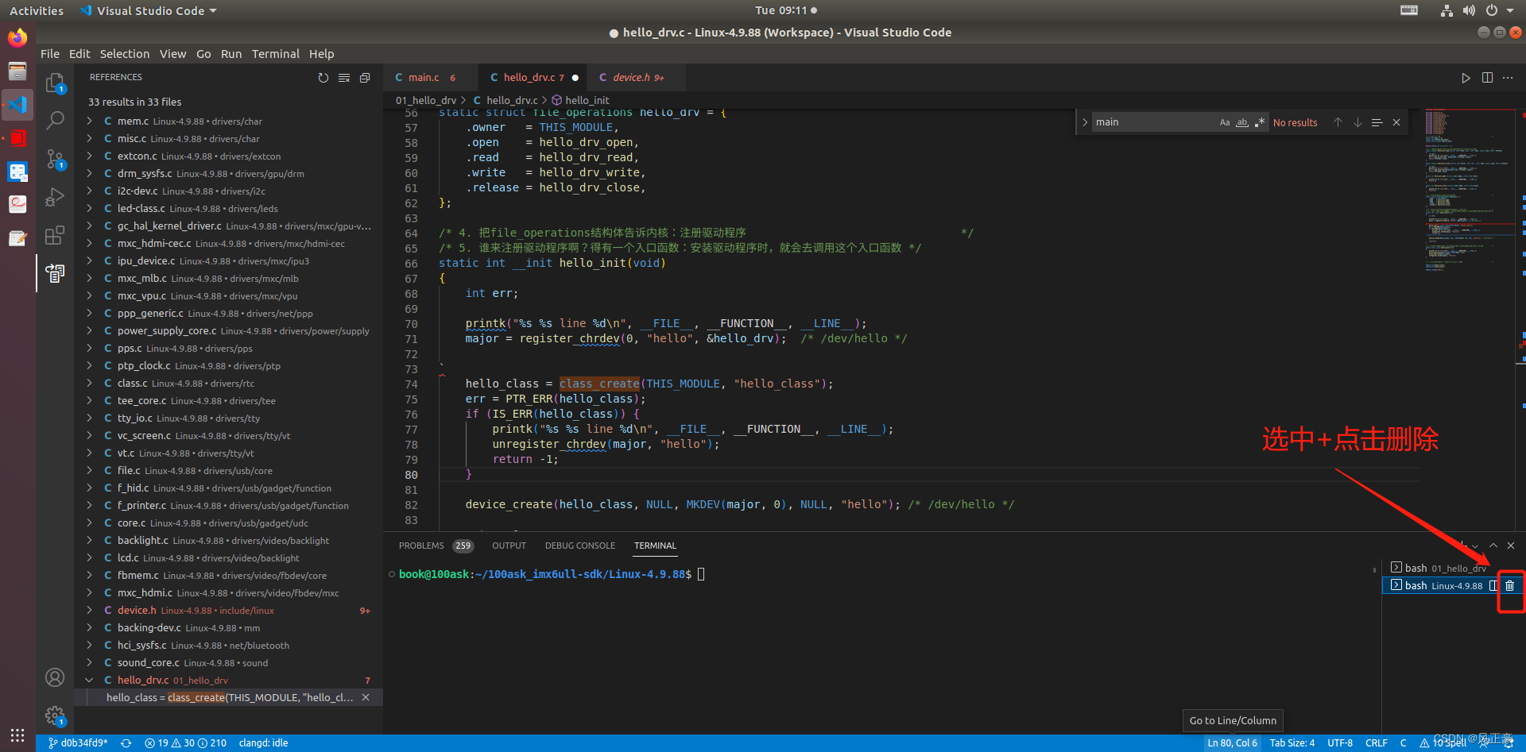Dismiss the class_create reference result
Screen dimensions: 1526x752
[x=366, y=697]
